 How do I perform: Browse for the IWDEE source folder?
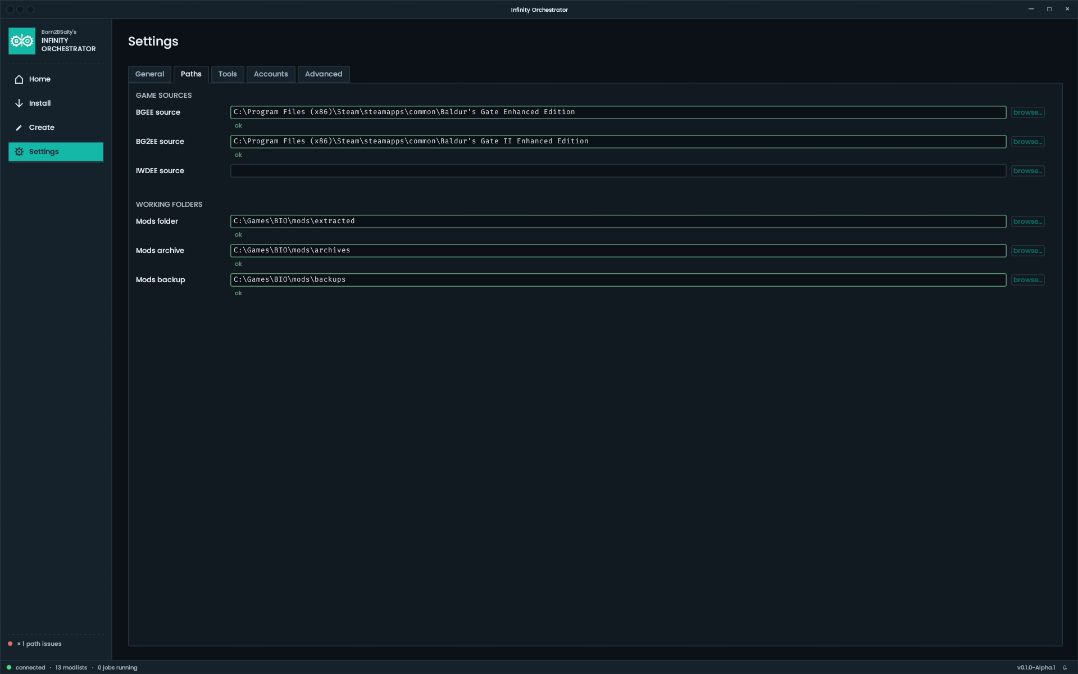tap(1027, 171)
